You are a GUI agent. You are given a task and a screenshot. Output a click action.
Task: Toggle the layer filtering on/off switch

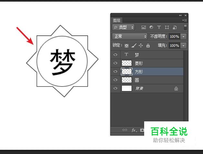tap(185, 27)
